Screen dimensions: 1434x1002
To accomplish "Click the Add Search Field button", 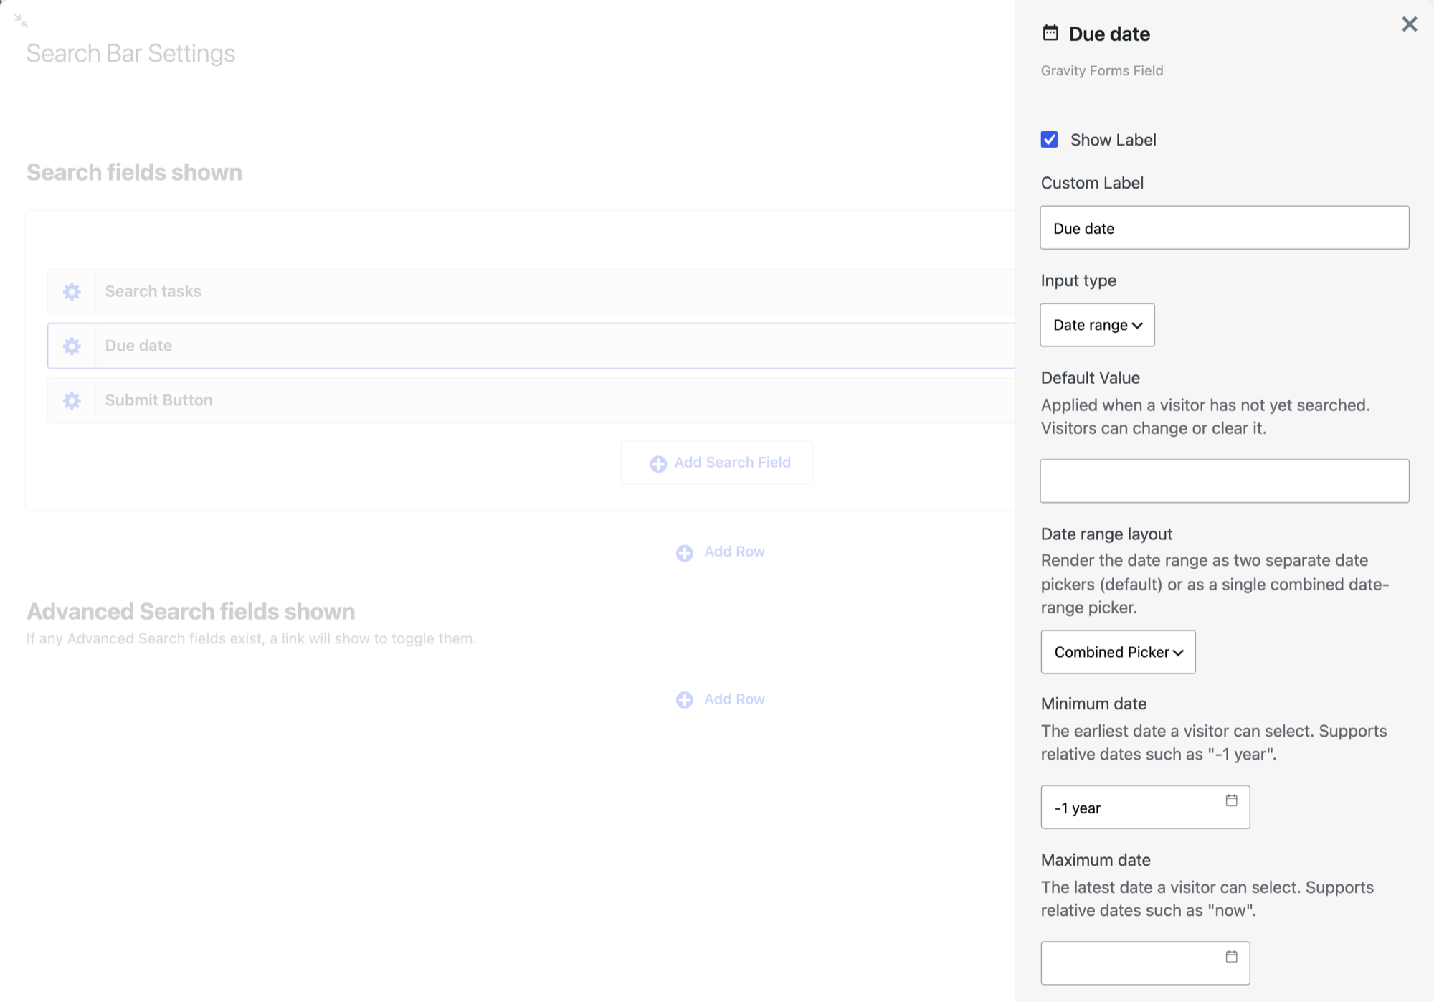I will coord(717,463).
